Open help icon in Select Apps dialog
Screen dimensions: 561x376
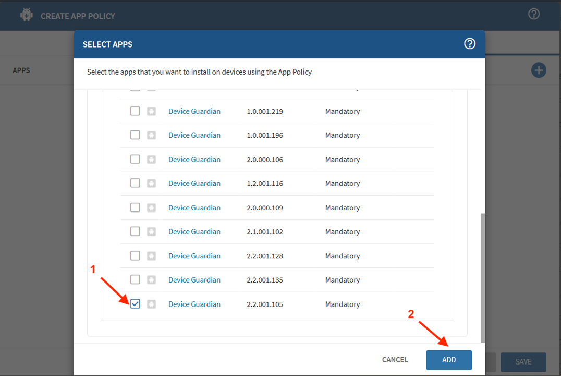(x=470, y=44)
